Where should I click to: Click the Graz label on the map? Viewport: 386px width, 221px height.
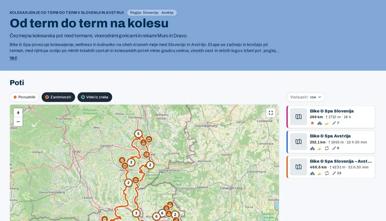[x=77, y=151]
